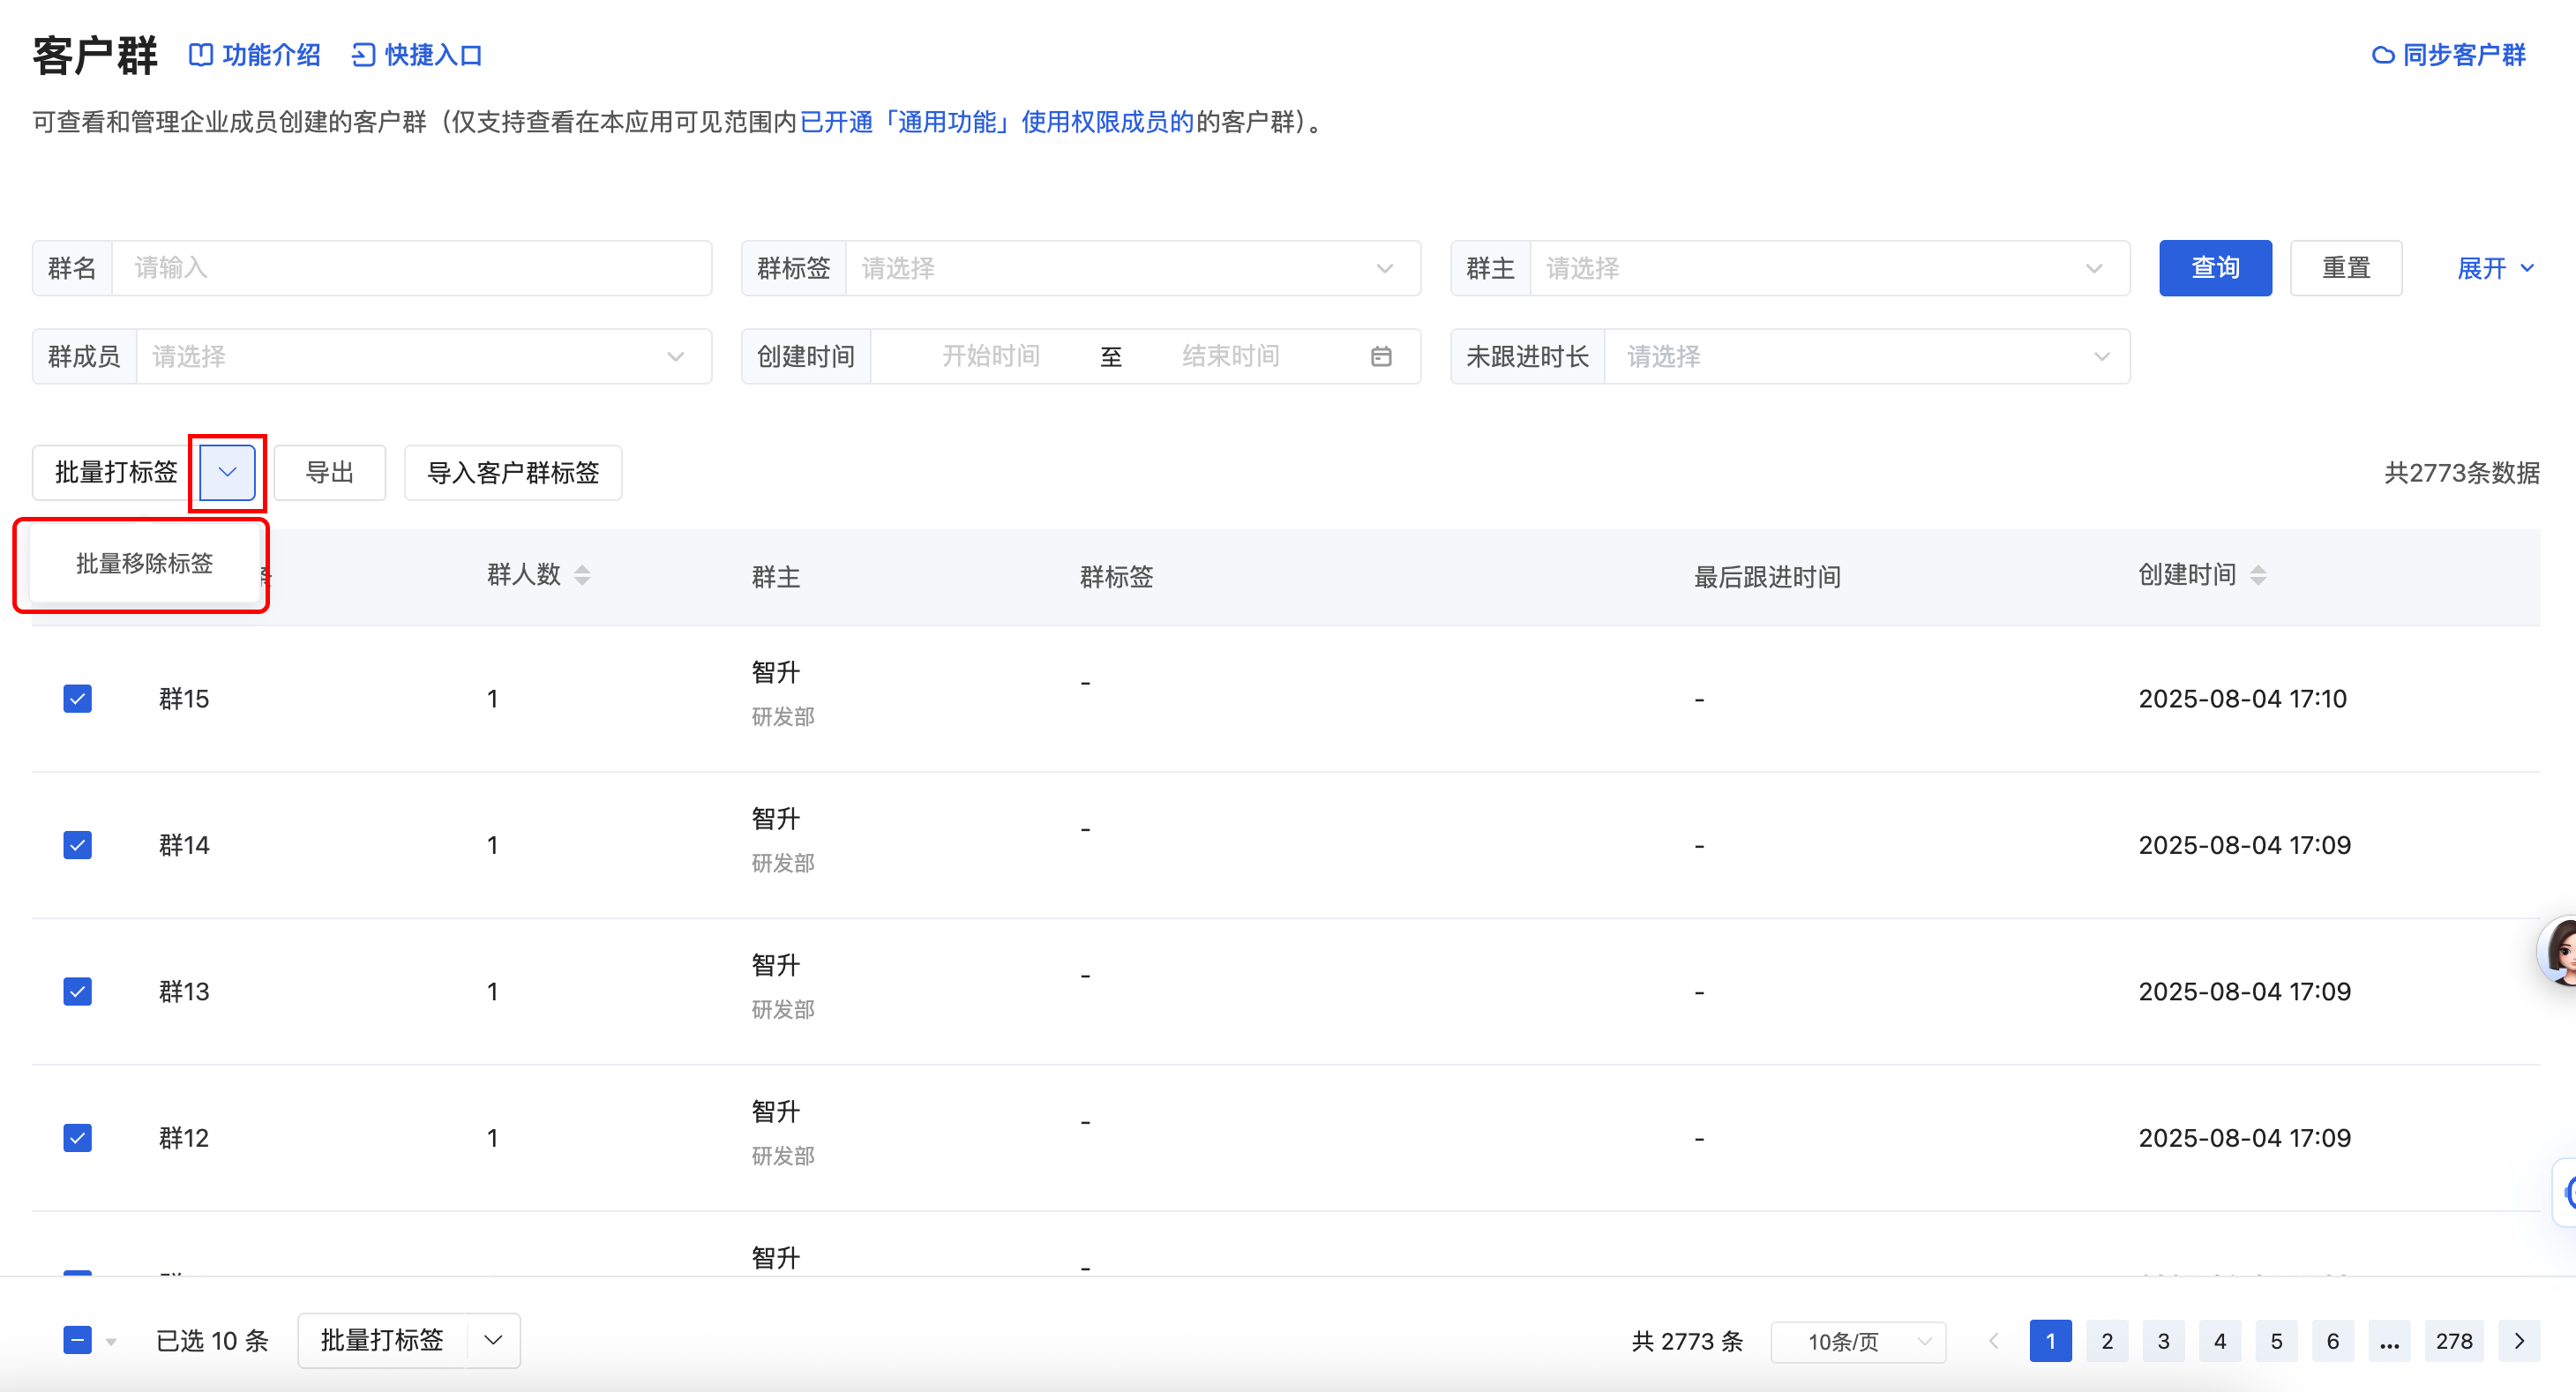
Task: Open the avatar assistant floating icon
Action: tap(2558, 951)
